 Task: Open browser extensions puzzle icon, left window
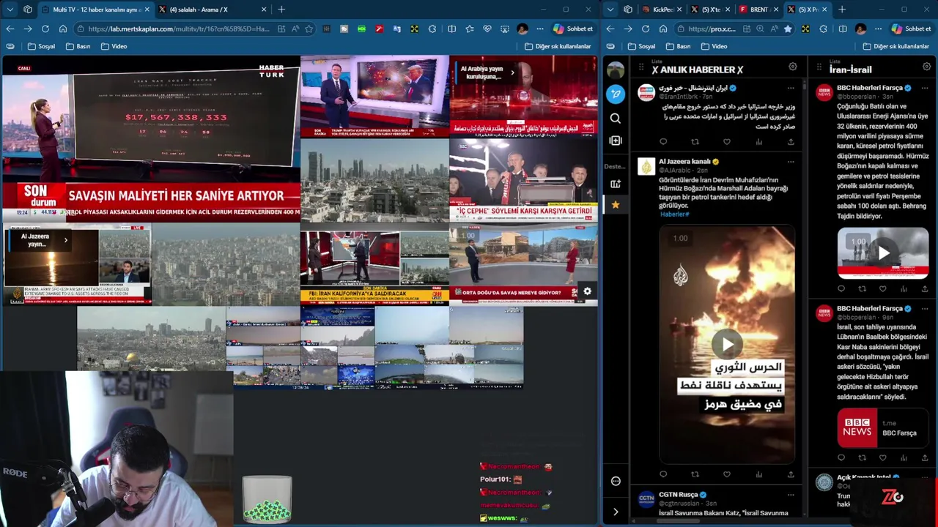pos(432,29)
